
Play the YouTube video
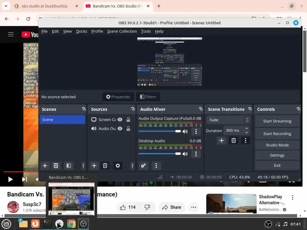pyautogui.click(x=10, y=179)
